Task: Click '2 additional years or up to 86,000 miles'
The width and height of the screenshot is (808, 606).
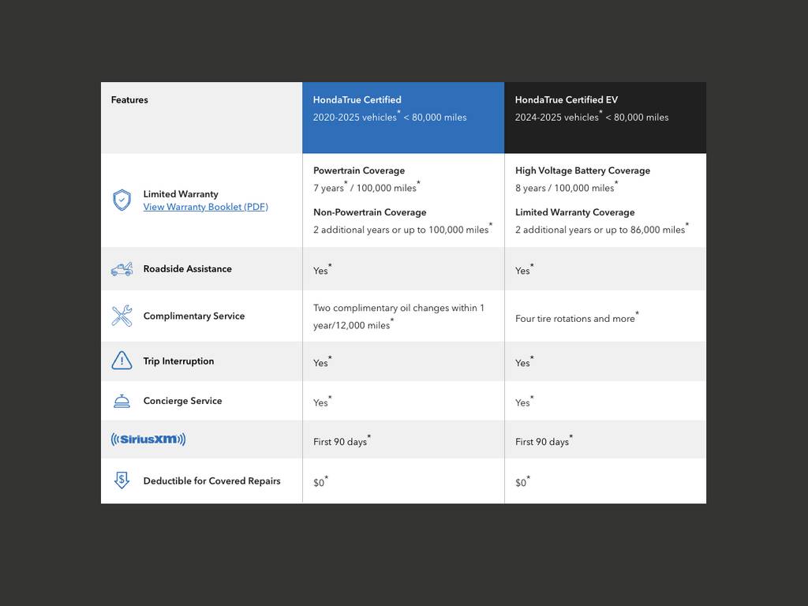Action: [x=602, y=229]
